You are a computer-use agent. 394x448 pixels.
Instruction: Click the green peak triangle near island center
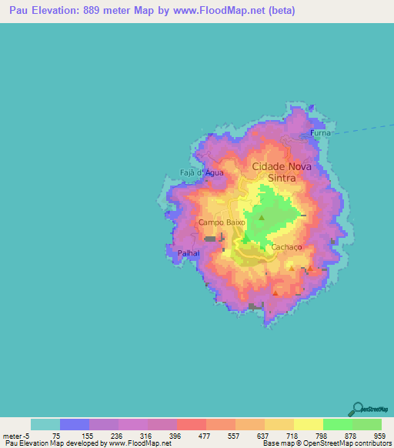point(262,218)
